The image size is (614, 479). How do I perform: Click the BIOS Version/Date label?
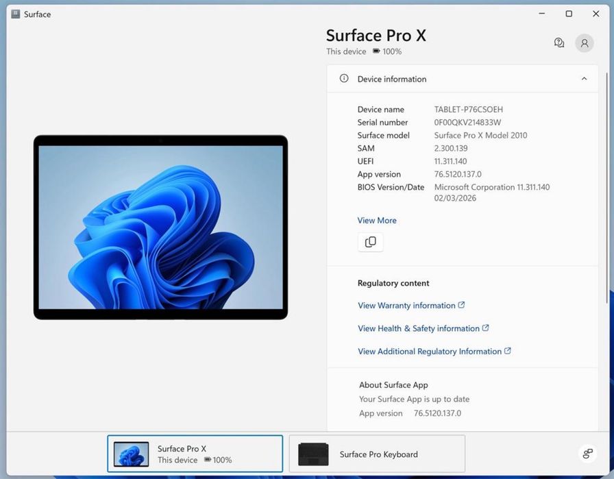(x=391, y=187)
